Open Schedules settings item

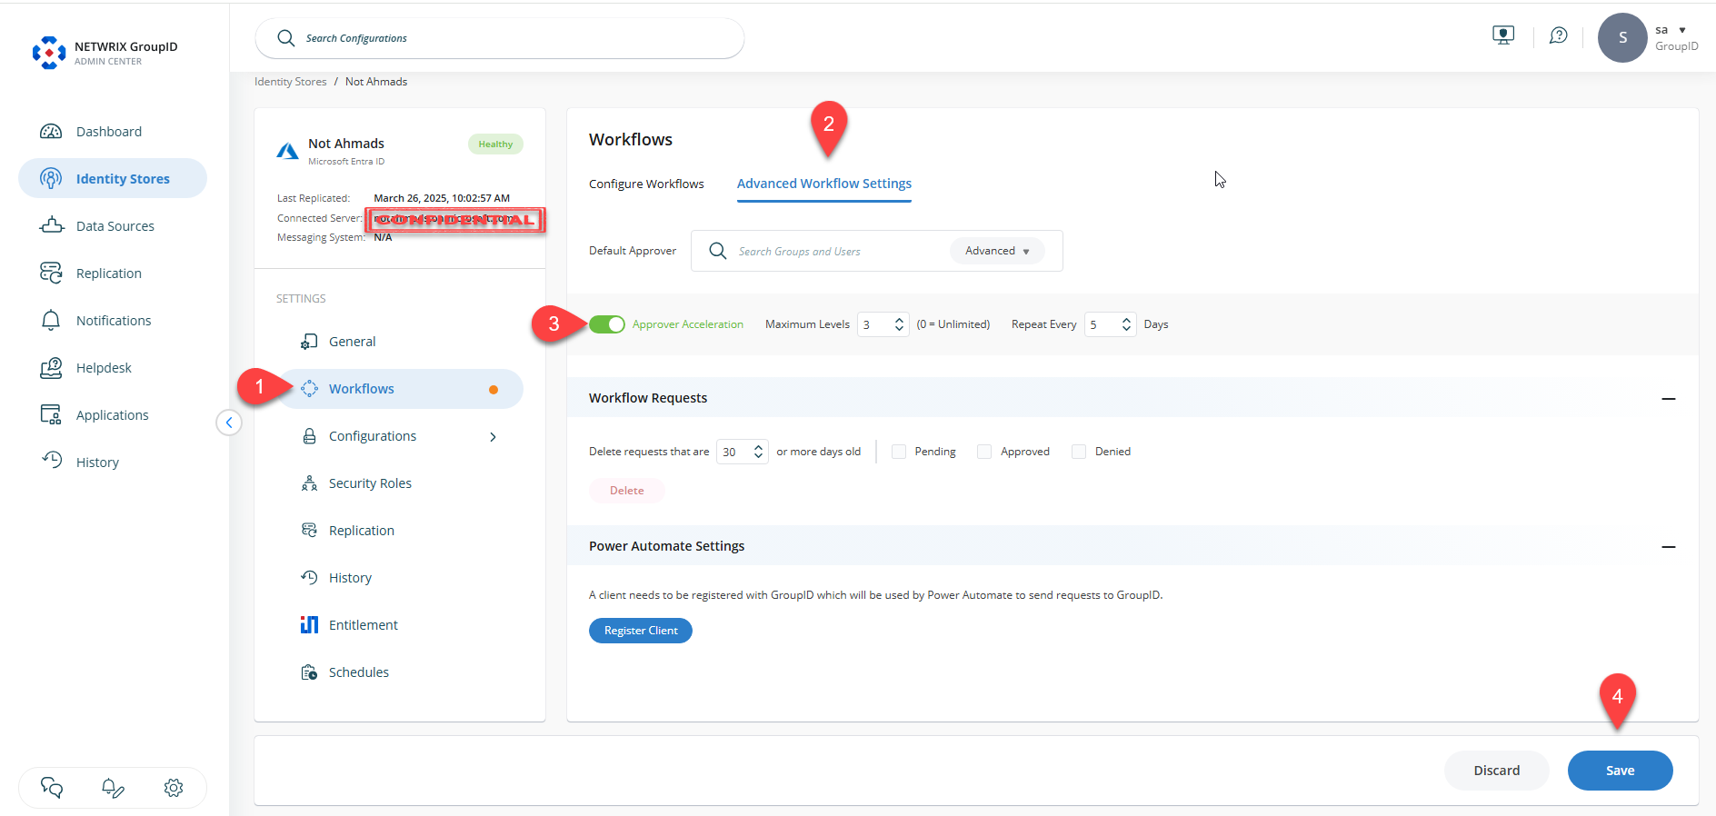click(x=400, y=672)
